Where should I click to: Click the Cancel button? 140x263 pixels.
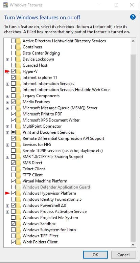[123, 255]
